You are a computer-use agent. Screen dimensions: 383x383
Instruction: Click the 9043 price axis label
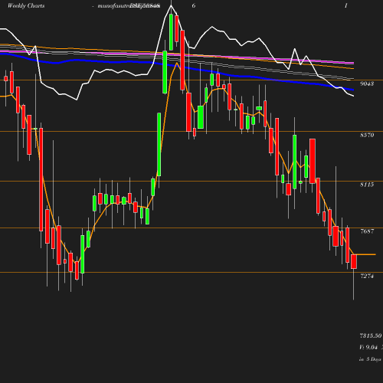[367, 83]
